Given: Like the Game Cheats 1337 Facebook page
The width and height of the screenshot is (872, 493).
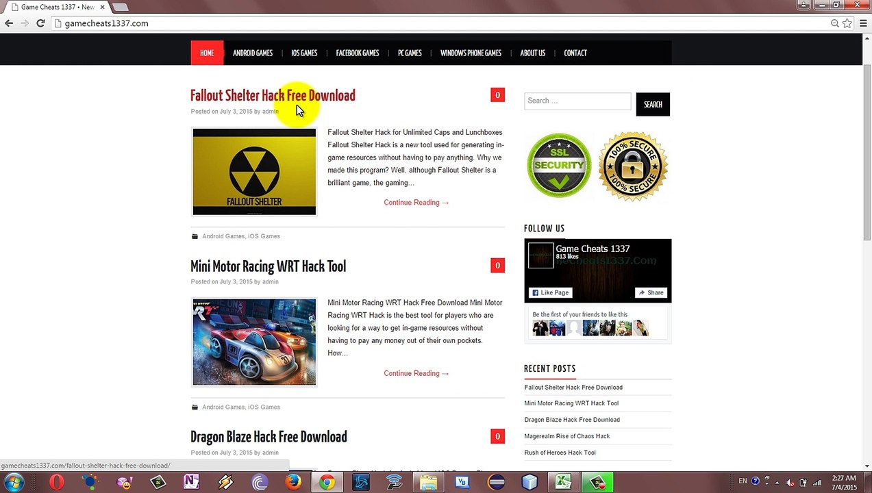Looking at the screenshot, I should coord(550,292).
